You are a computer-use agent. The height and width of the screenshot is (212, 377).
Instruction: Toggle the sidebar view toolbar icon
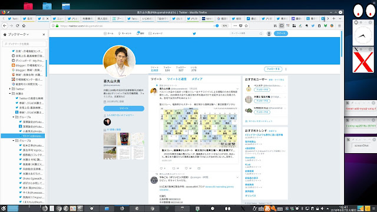click(282, 26)
